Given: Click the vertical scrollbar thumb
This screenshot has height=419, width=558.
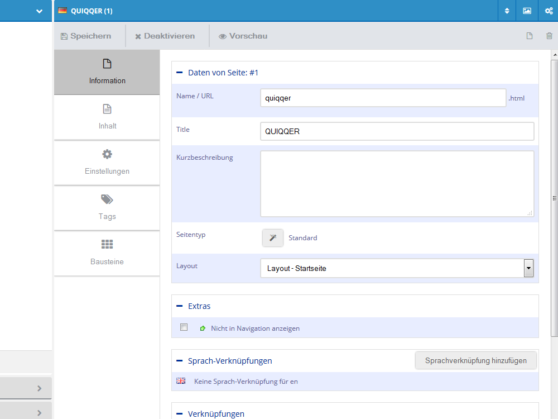Looking at the screenshot, I should [555, 198].
